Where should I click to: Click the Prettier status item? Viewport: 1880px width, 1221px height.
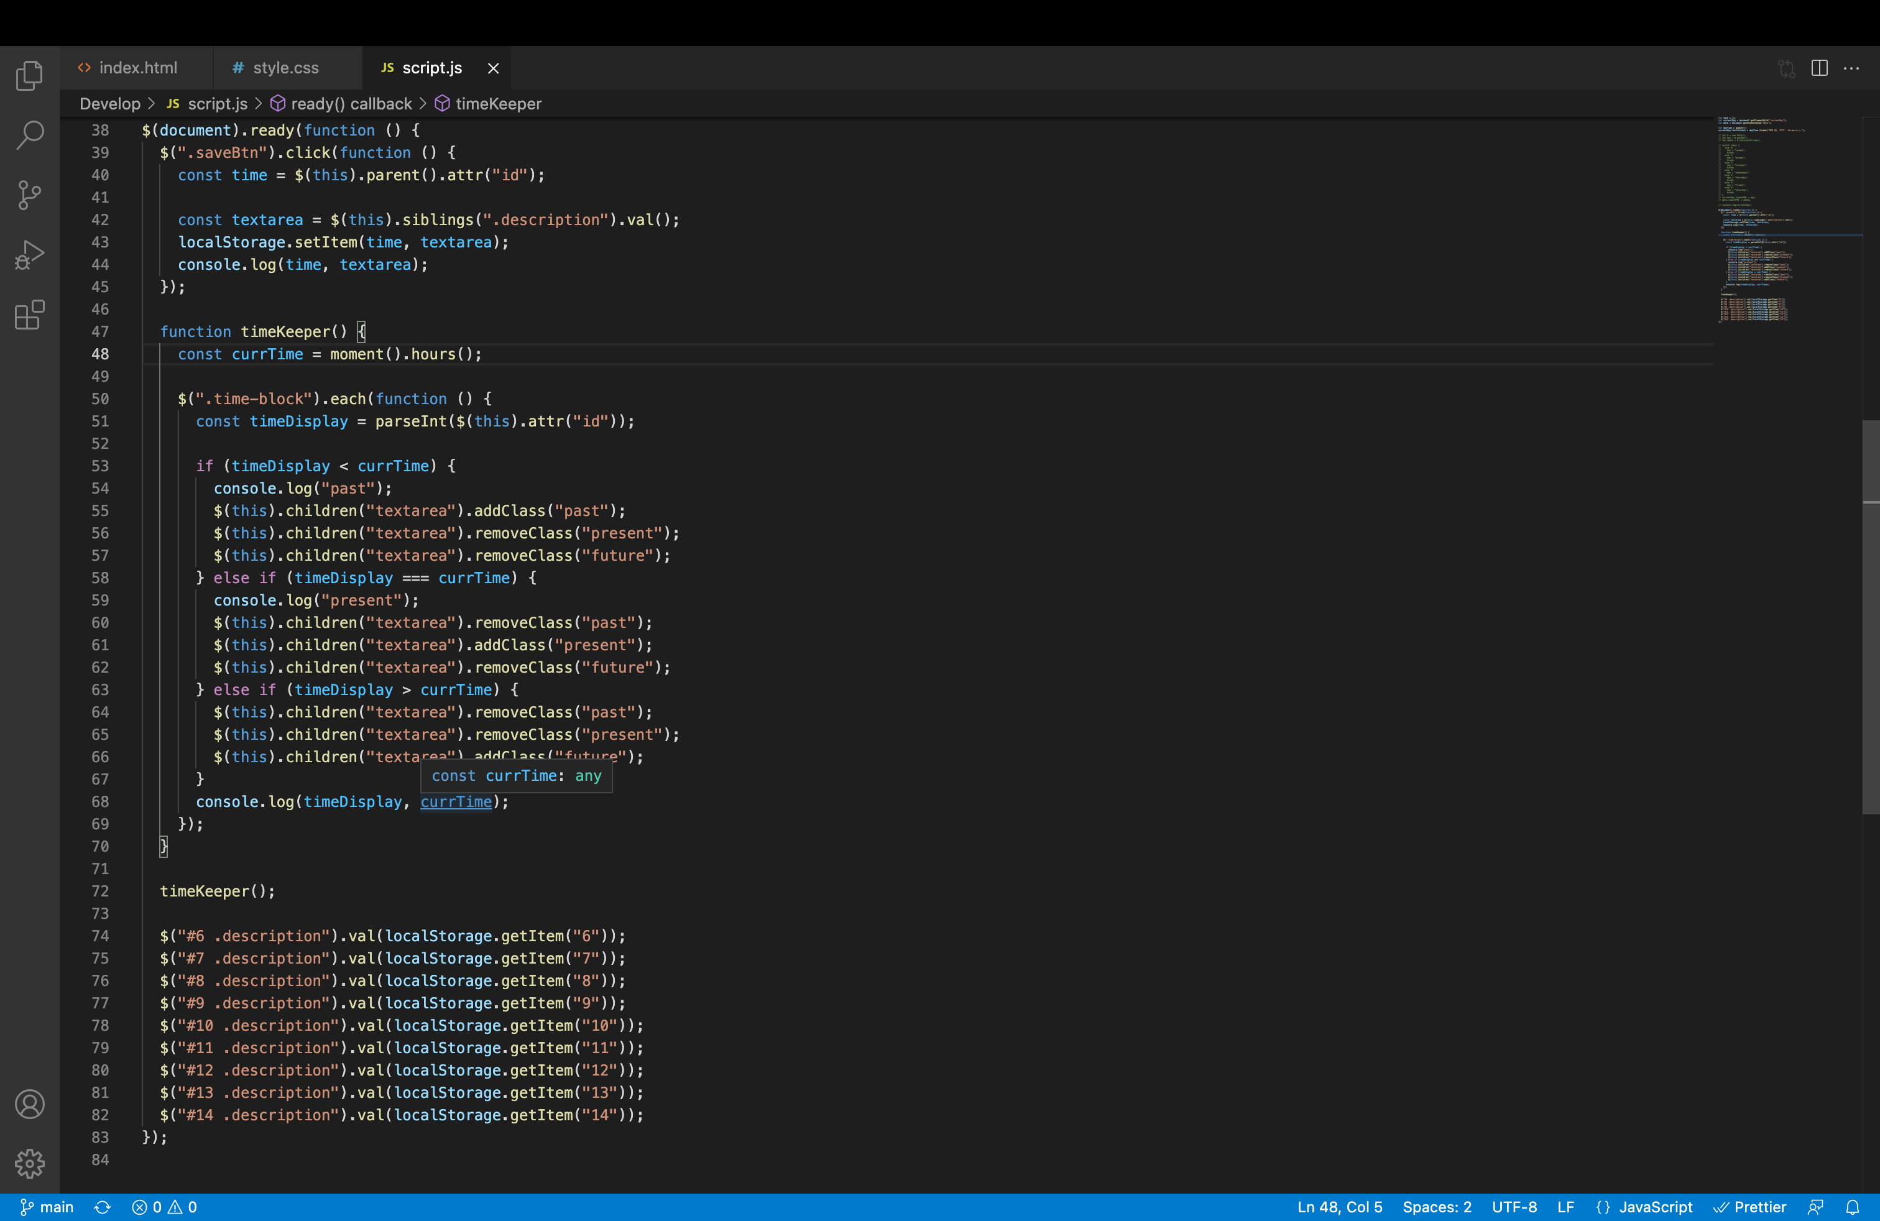point(1749,1207)
